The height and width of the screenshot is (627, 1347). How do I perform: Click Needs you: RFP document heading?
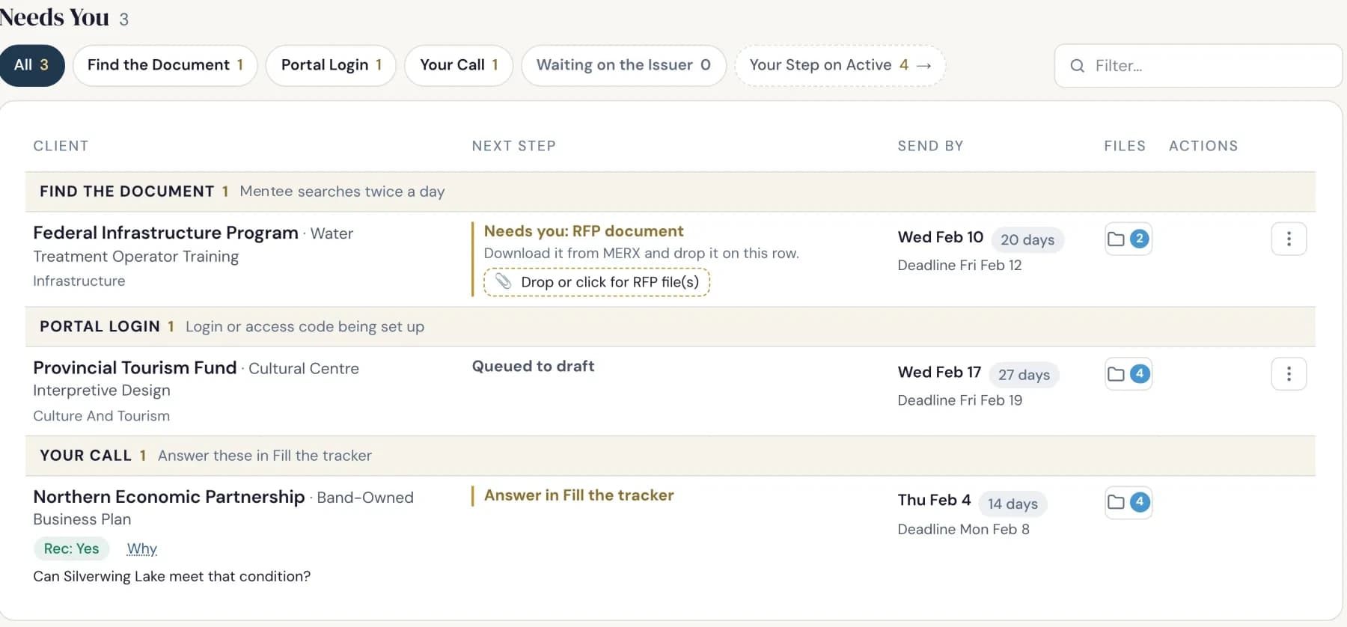584,231
